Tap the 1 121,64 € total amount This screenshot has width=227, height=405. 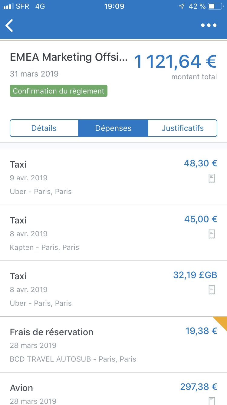tap(175, 61)
